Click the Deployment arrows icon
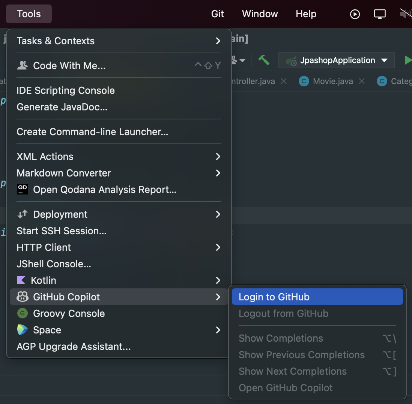412x404 pixels. point(23,214)
